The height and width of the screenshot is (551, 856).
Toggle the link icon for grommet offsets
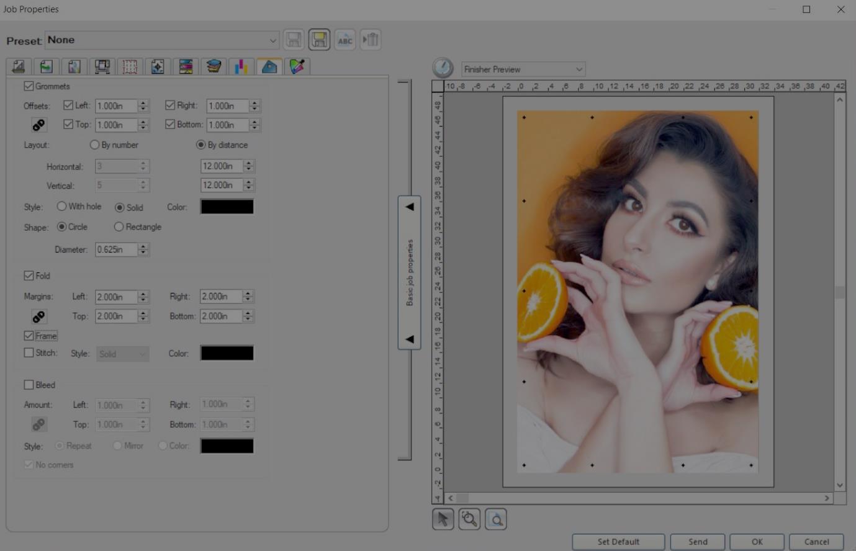38,125
